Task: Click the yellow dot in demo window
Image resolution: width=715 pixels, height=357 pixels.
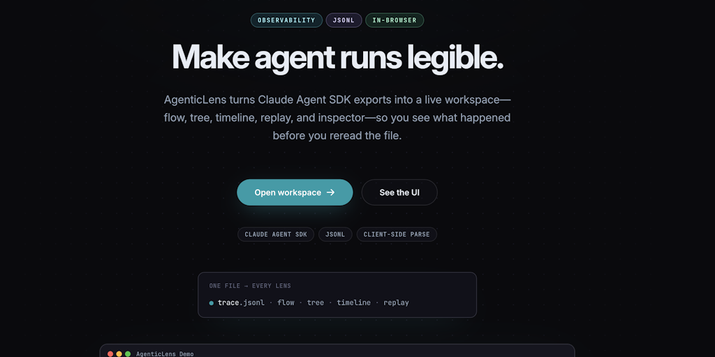Action: (x=119, y=354)
